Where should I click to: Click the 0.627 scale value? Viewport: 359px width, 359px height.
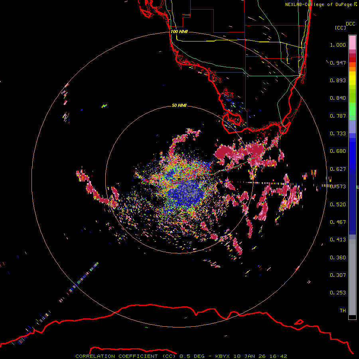coord(338,169)
